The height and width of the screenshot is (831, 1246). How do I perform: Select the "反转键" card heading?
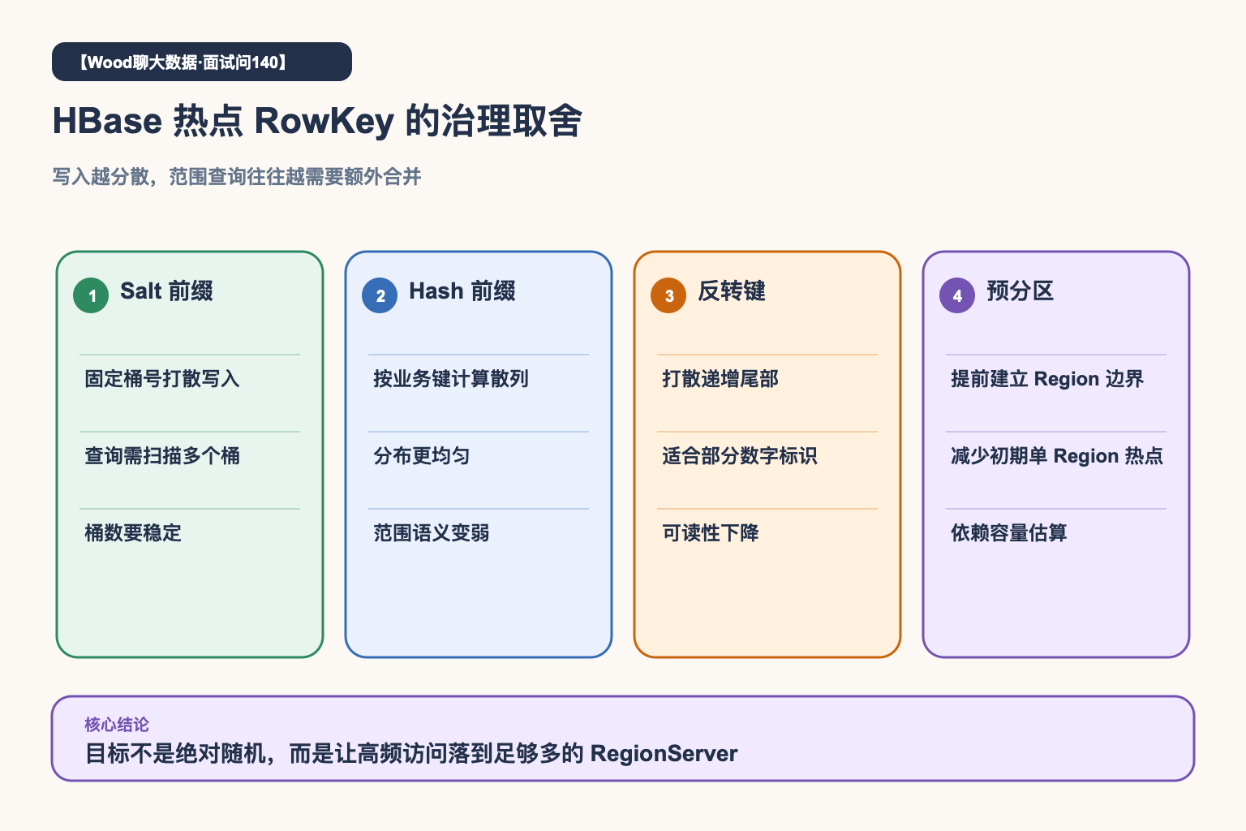click(732, 291)
